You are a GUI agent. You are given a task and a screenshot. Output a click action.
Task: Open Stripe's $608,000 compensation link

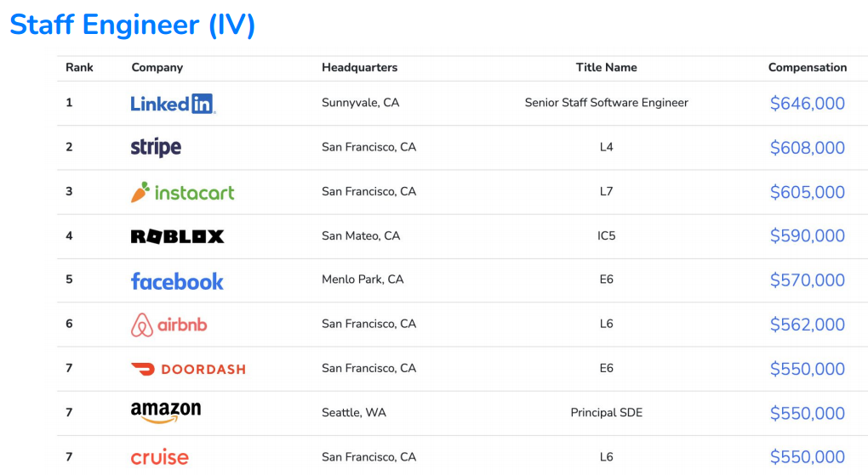click(x=807, y=148)
